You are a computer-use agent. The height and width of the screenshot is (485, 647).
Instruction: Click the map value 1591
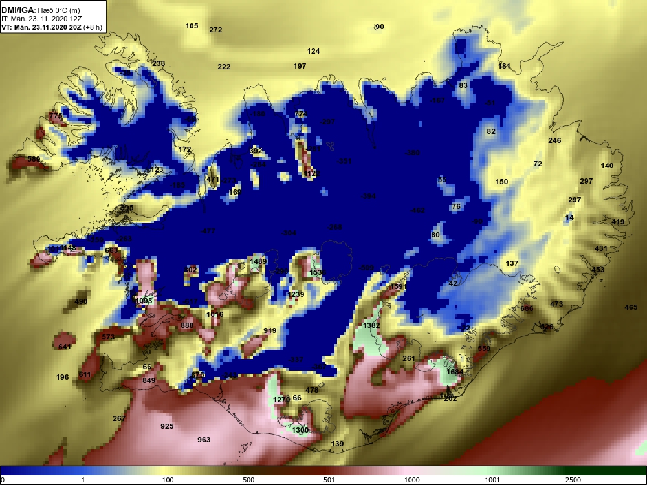coord(398,286)
